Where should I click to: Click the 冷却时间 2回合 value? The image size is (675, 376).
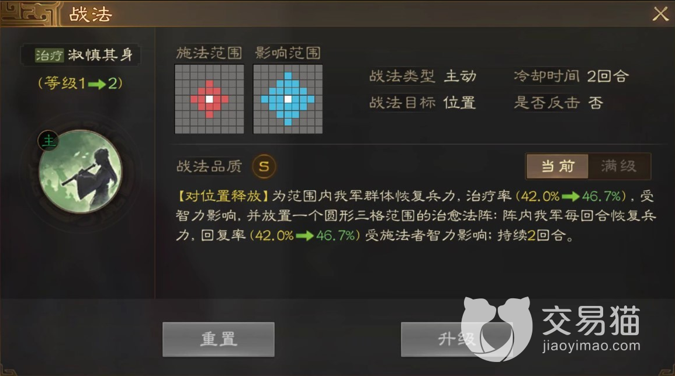[608, 76]
